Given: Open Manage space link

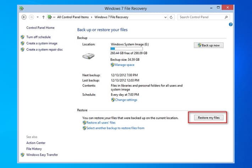Looking at the screenshot, I should click(124, 65).
